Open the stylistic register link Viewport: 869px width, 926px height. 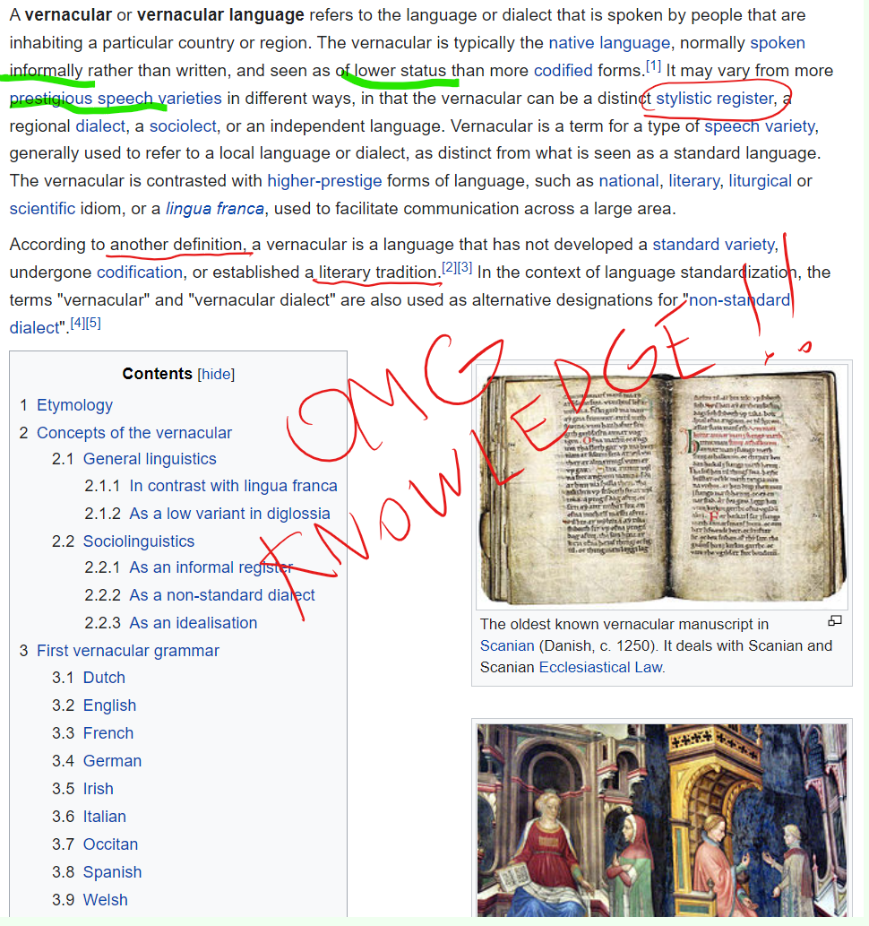click(714, 99)
